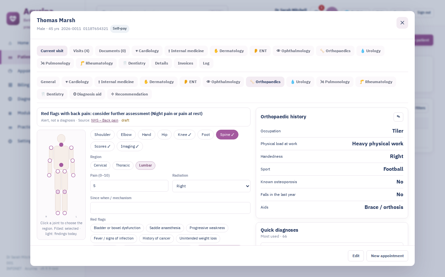Select Knee joint chip
Screen dimensions: 445x277
[x=184, y=135]
